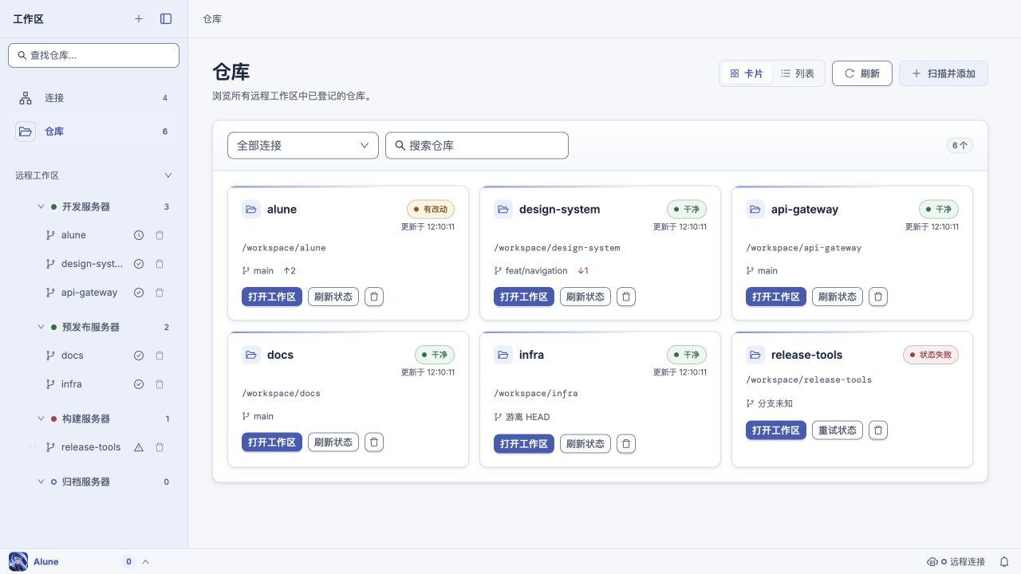
Task: Click the 游离 HEAD branch label
Action: coord(527,417)
